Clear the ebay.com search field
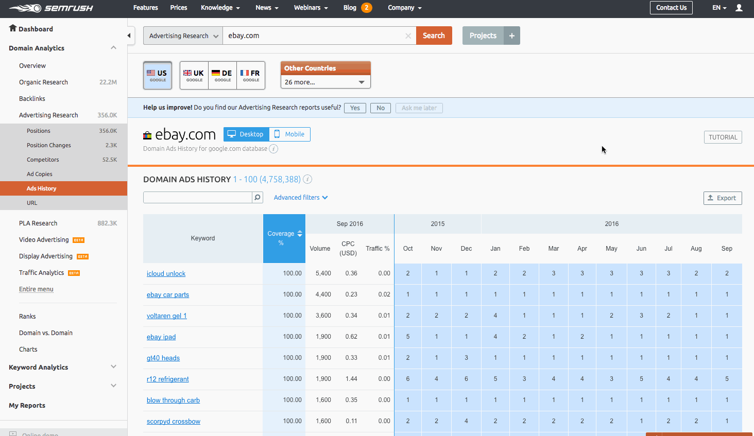Screen dimensions: 754x436 coord(408,36)
